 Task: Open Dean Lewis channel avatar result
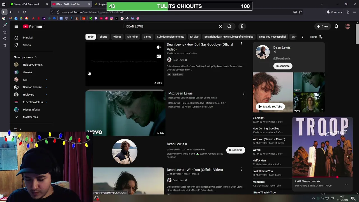click(x=125, y=151)
